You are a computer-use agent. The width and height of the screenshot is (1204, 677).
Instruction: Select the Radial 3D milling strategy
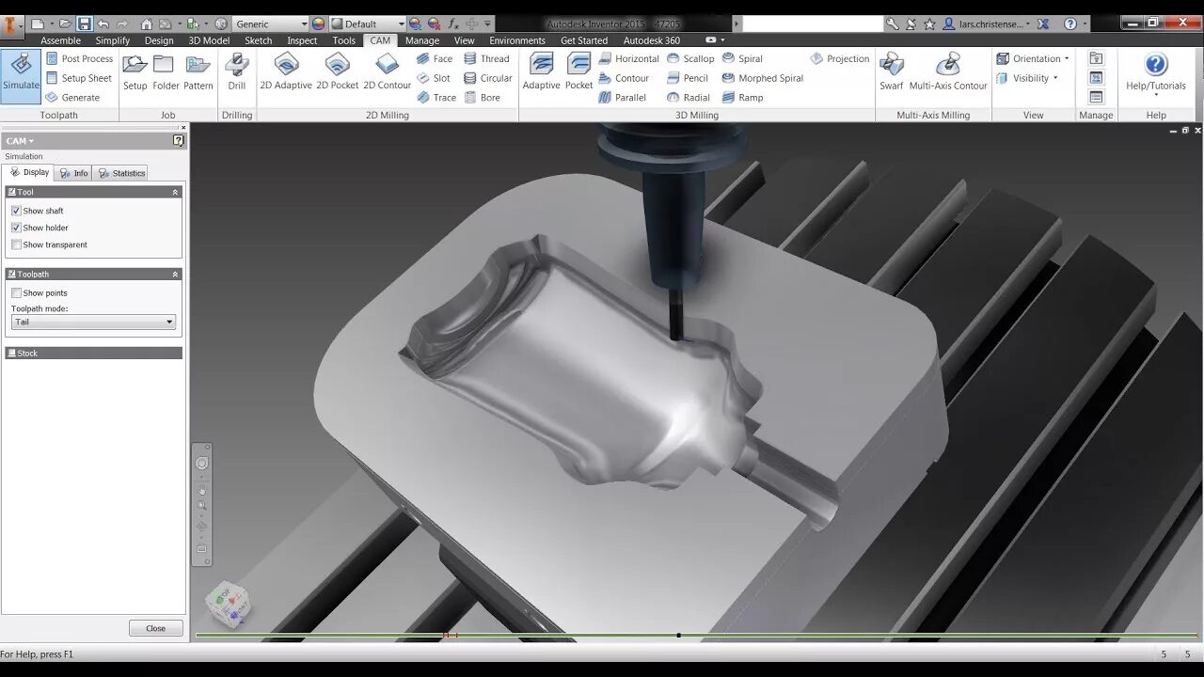point(689,98)
